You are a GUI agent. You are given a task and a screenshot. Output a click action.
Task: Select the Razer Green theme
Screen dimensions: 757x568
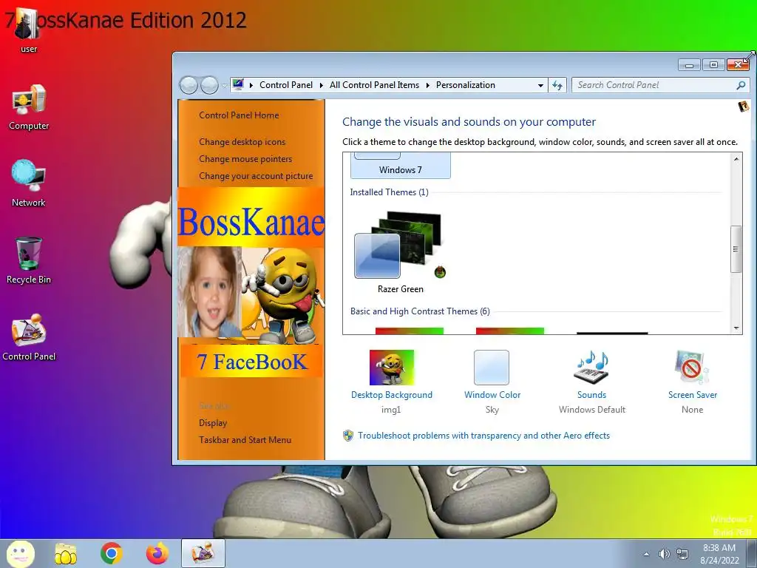click(400, 252)
